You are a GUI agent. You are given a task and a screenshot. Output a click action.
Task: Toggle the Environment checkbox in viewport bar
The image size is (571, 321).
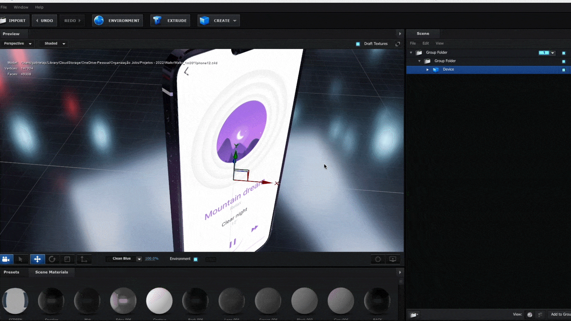point(196,259)
